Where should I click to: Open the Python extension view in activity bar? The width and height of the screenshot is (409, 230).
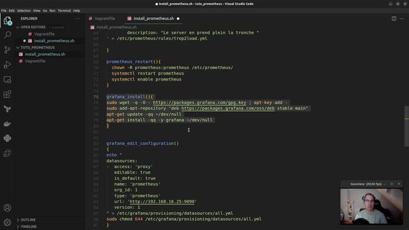pos(7,138)
